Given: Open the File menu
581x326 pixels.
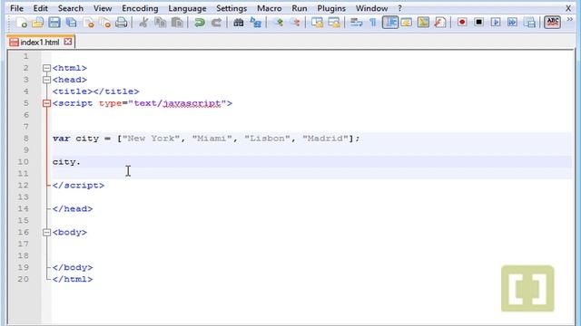Looking at the screenshot, I should (16, 8).
